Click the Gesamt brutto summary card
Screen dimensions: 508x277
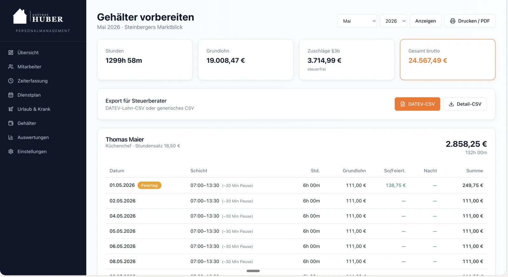[x=448, y=60]
